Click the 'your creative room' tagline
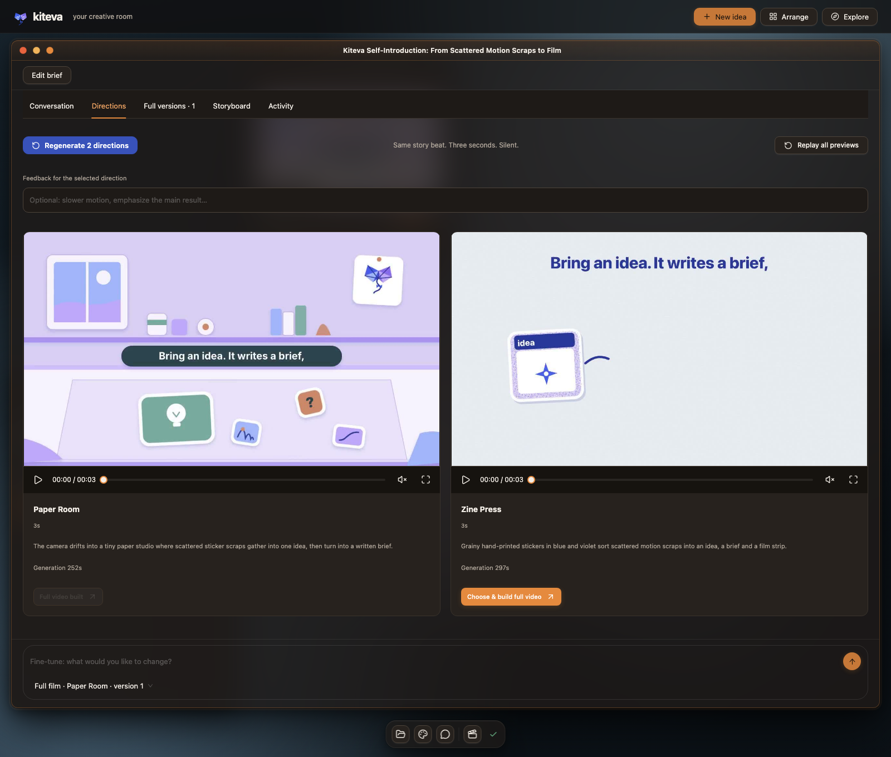The height and width of the screenshot is (757, 891). pyautogui.click(x=102, y=17)
